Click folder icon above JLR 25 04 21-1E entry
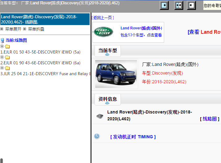Screen dimensions: 221x163 [x=7, y=68]
